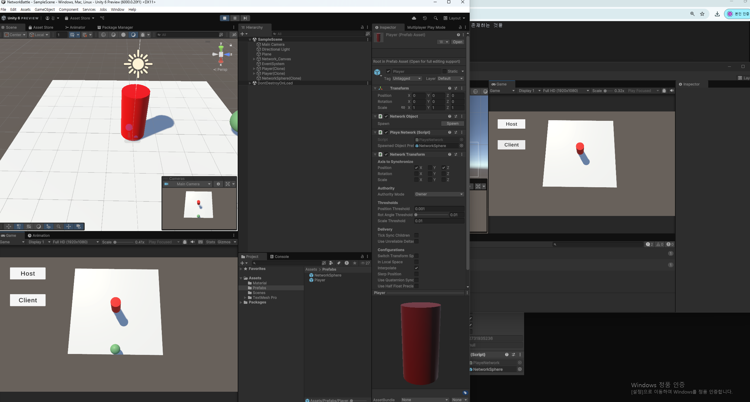Open the Undo History icon
The height and width of the screenshot is (402, 750).
coord(425,18)
